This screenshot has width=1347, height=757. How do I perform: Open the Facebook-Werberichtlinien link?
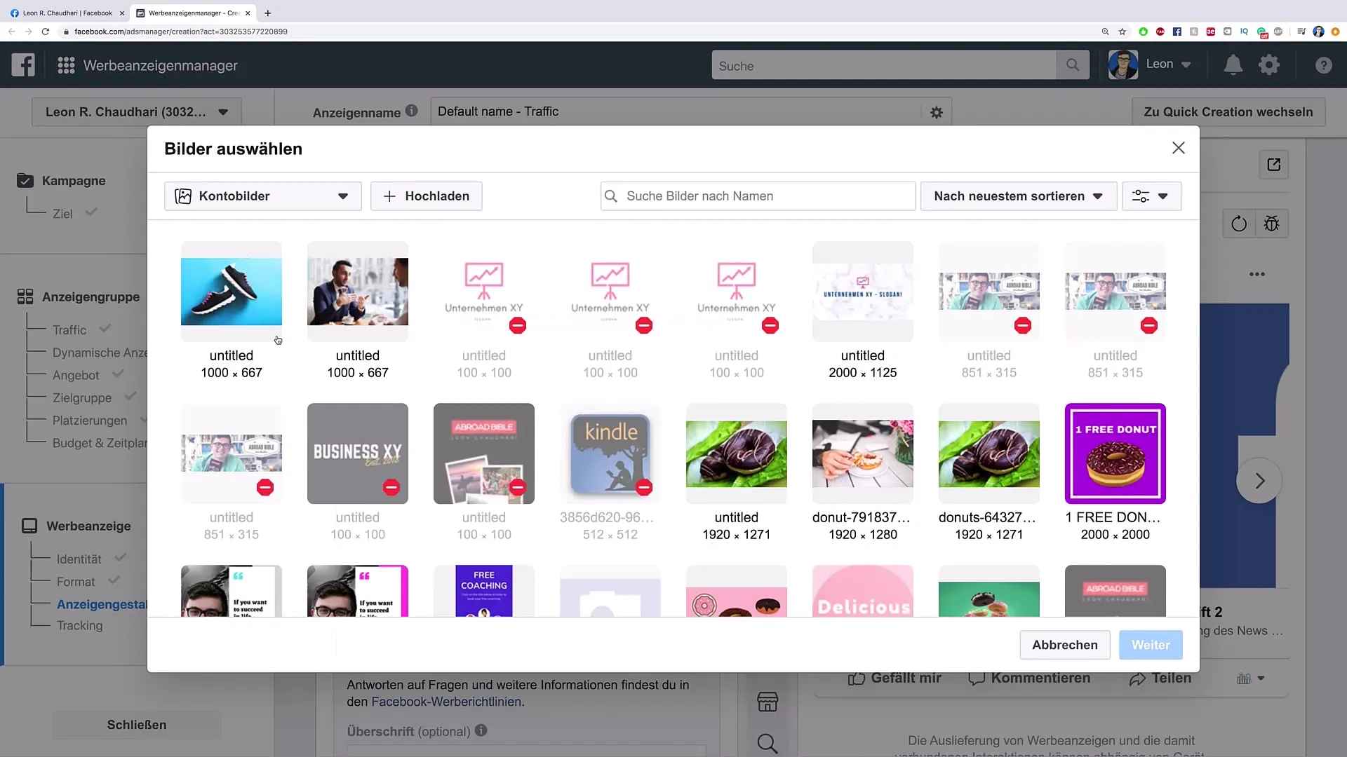click(x=446, y=702)
